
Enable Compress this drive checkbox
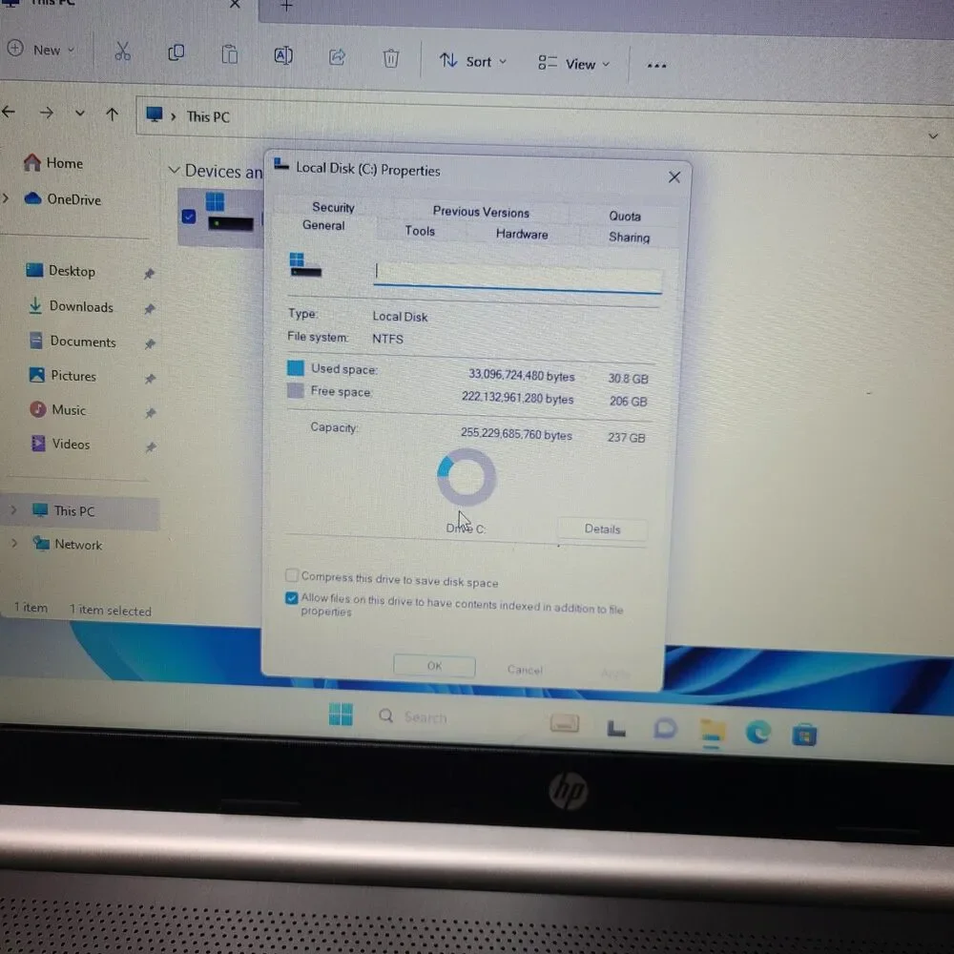[291, 575]
